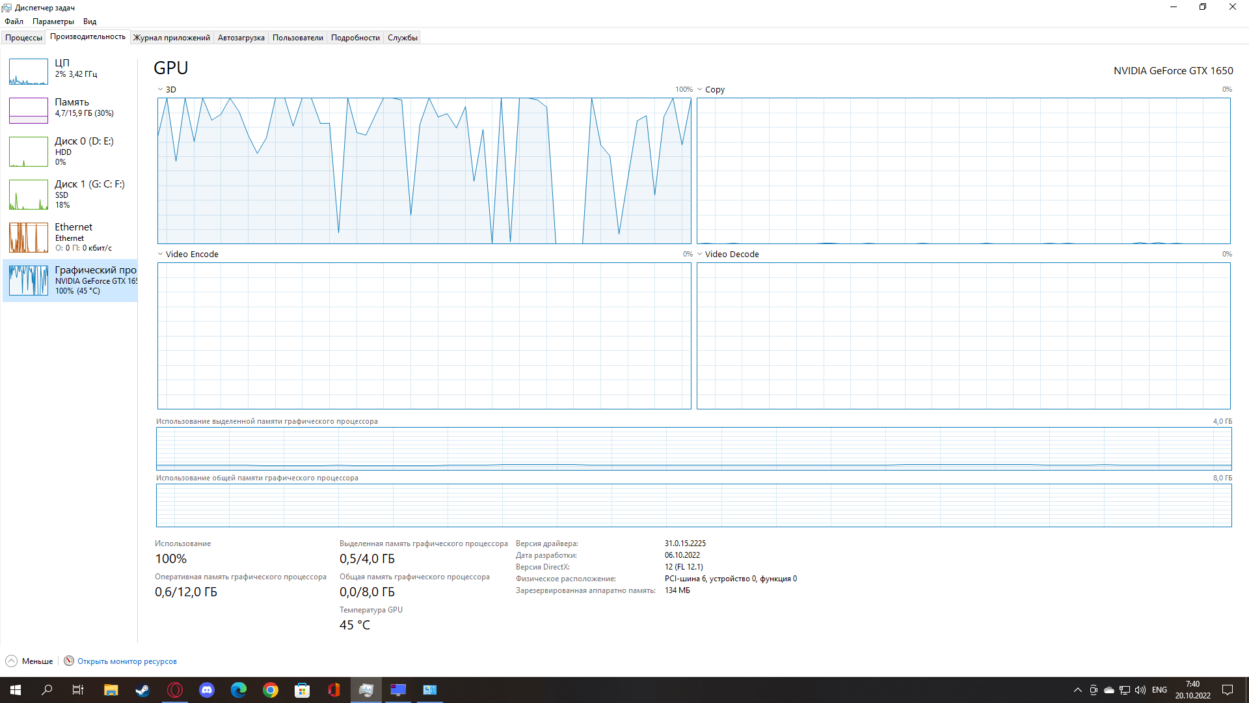Open Windows search from taskbar
Viewport: 1249px width, 703px height.
pos(47,690)
